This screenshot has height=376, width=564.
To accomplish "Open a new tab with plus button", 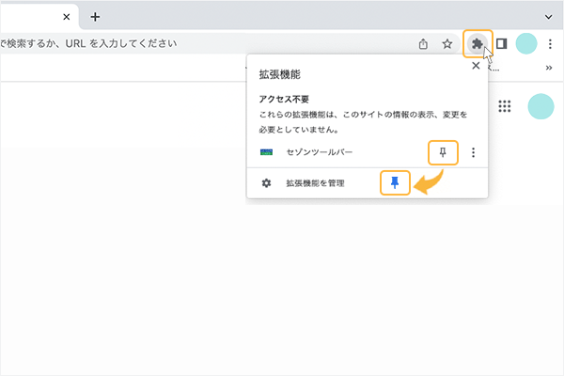I will 95,17.
